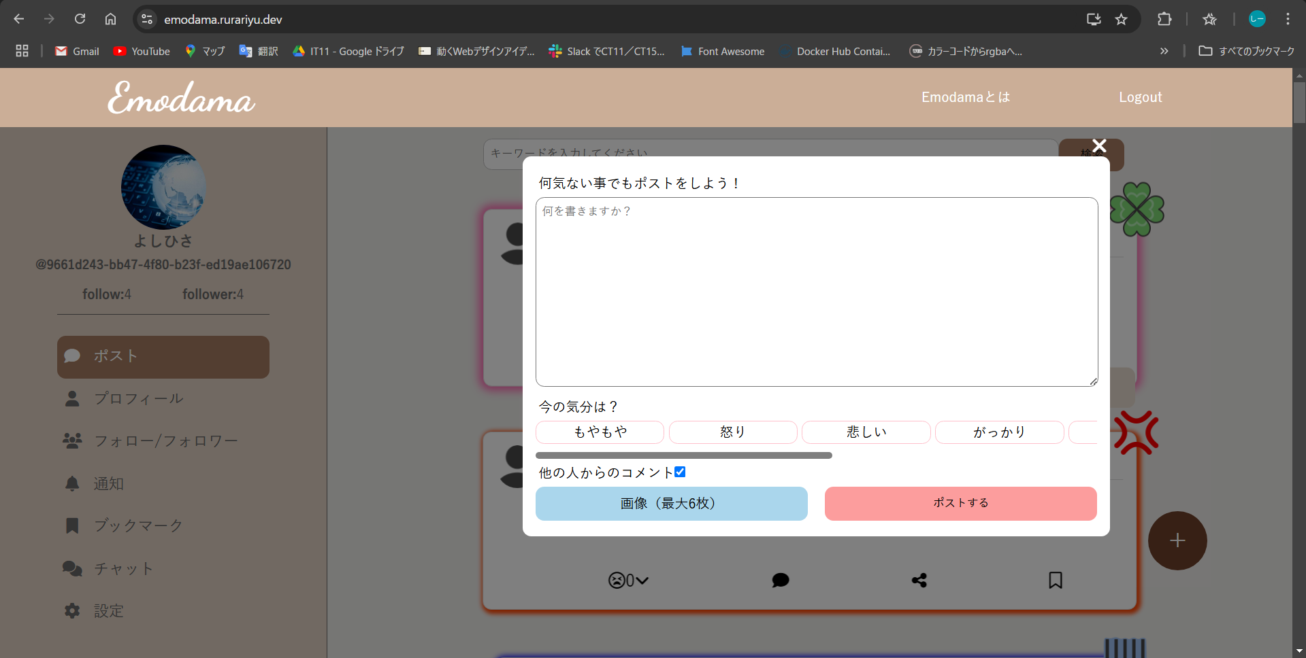Click the Emodama logo
1306x658 pixels.
click(x=181, y=98)
